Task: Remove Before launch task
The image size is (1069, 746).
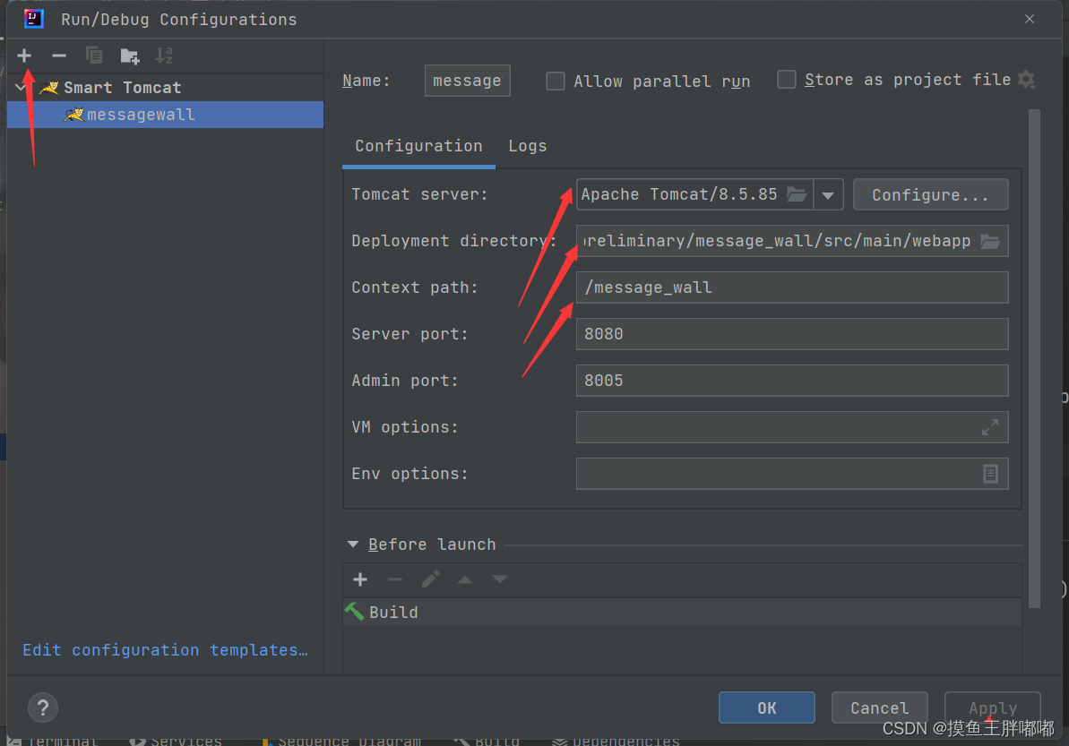Action: tap(395, 579)
